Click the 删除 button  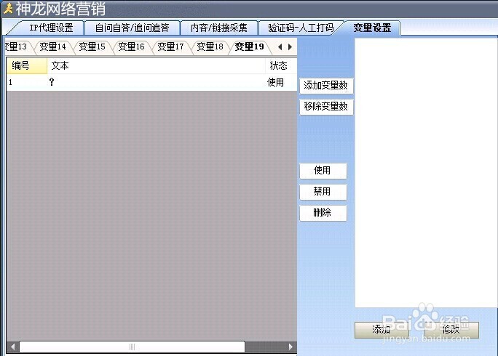(x=323, y=212)
